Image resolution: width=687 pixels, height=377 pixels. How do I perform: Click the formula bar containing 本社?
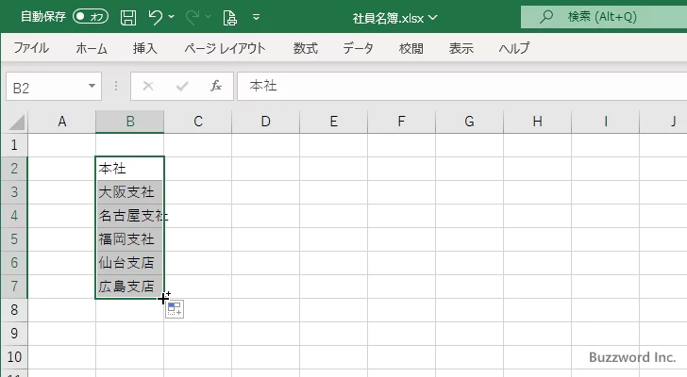point(461,86)
